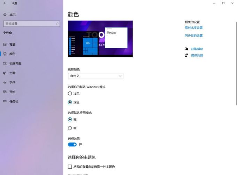This screenshot has height=175, width=237.
Task: Click the 提供反馈 person icon
Action: click(x=186, y=55)
